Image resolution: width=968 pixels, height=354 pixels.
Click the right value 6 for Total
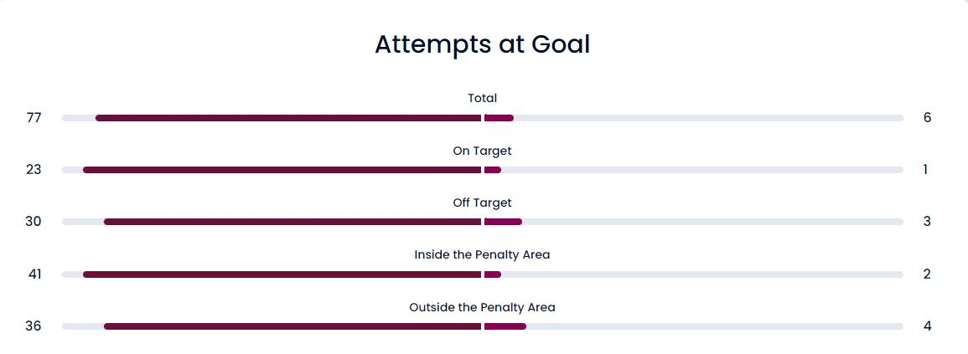[x=927, y=118]
